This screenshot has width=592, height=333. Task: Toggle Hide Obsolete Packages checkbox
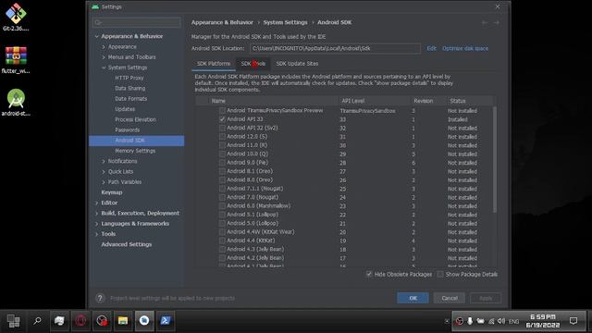pyautogui.click(x=369, y=274)
